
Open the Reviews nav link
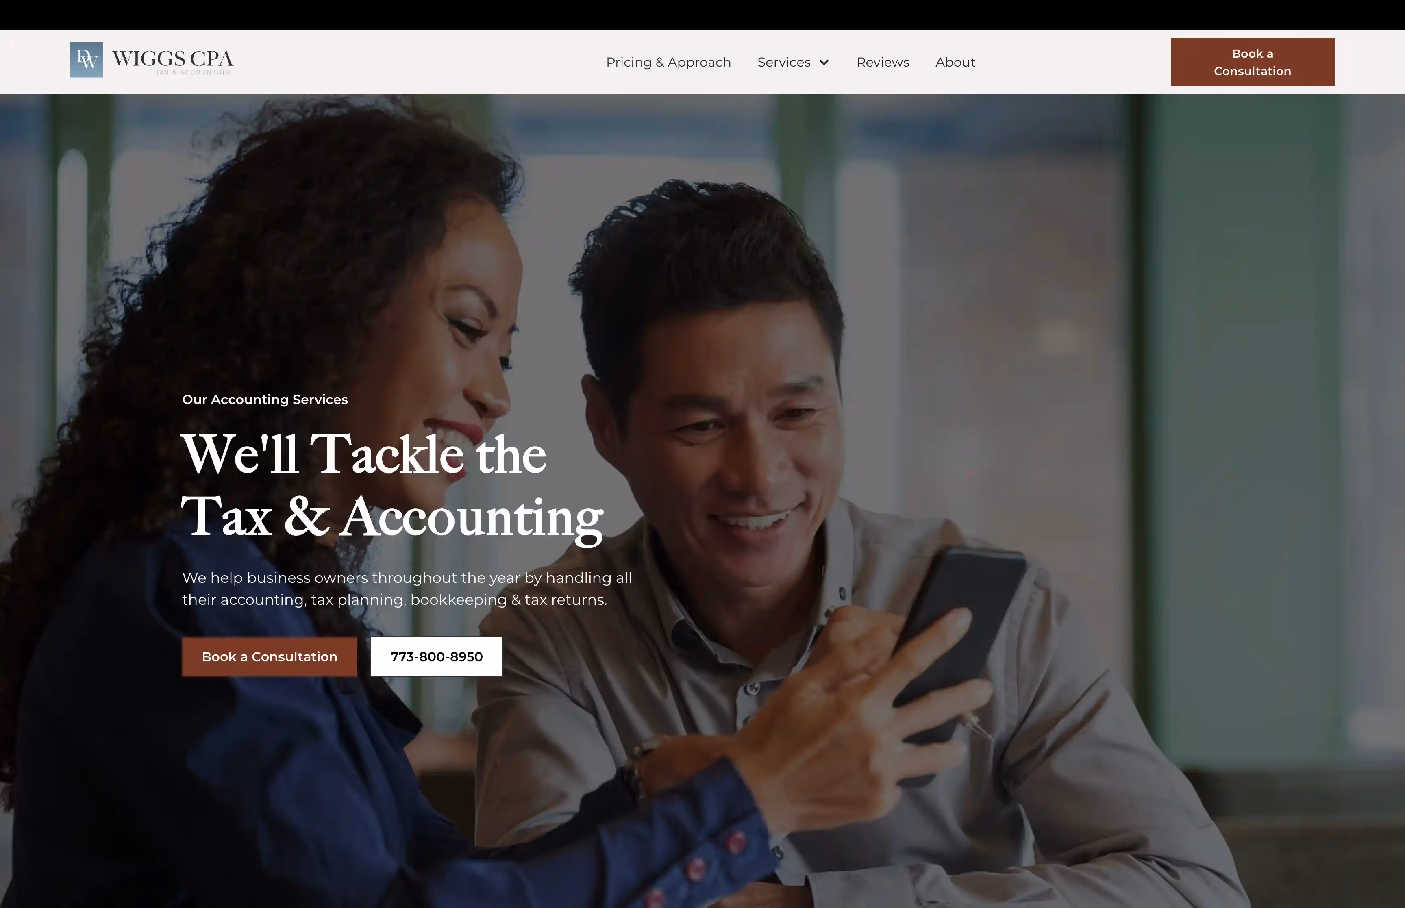(x=883, y=63)
